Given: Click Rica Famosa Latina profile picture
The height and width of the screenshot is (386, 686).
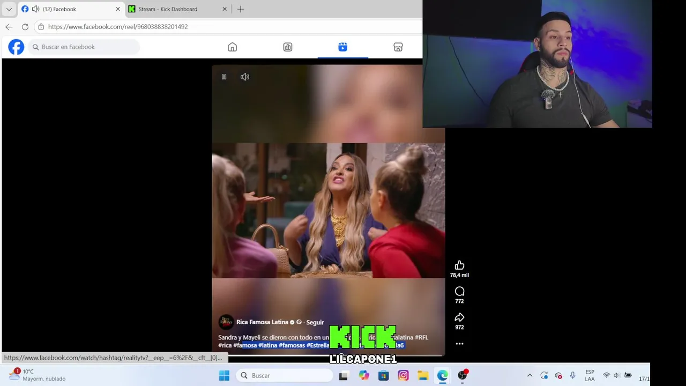Looking at the screenshot, I should pyautogui.click(x=226, y=322).
